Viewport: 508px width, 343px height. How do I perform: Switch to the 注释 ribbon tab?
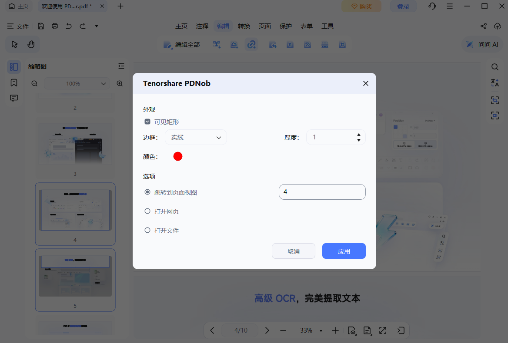pyautogui.click(x=202, y=26)
